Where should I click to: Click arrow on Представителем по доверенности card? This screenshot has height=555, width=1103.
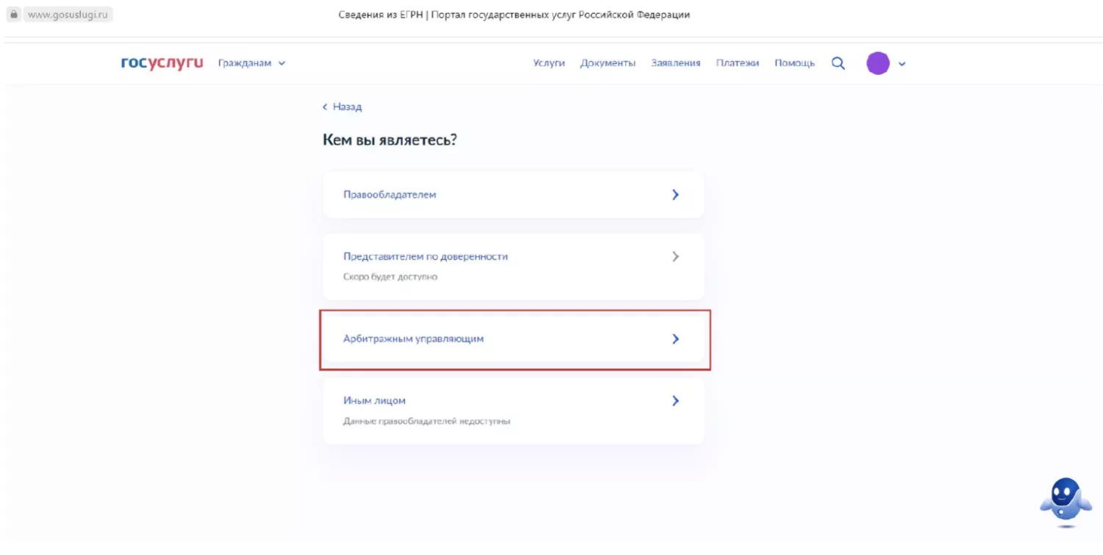[x=675, y=257]
